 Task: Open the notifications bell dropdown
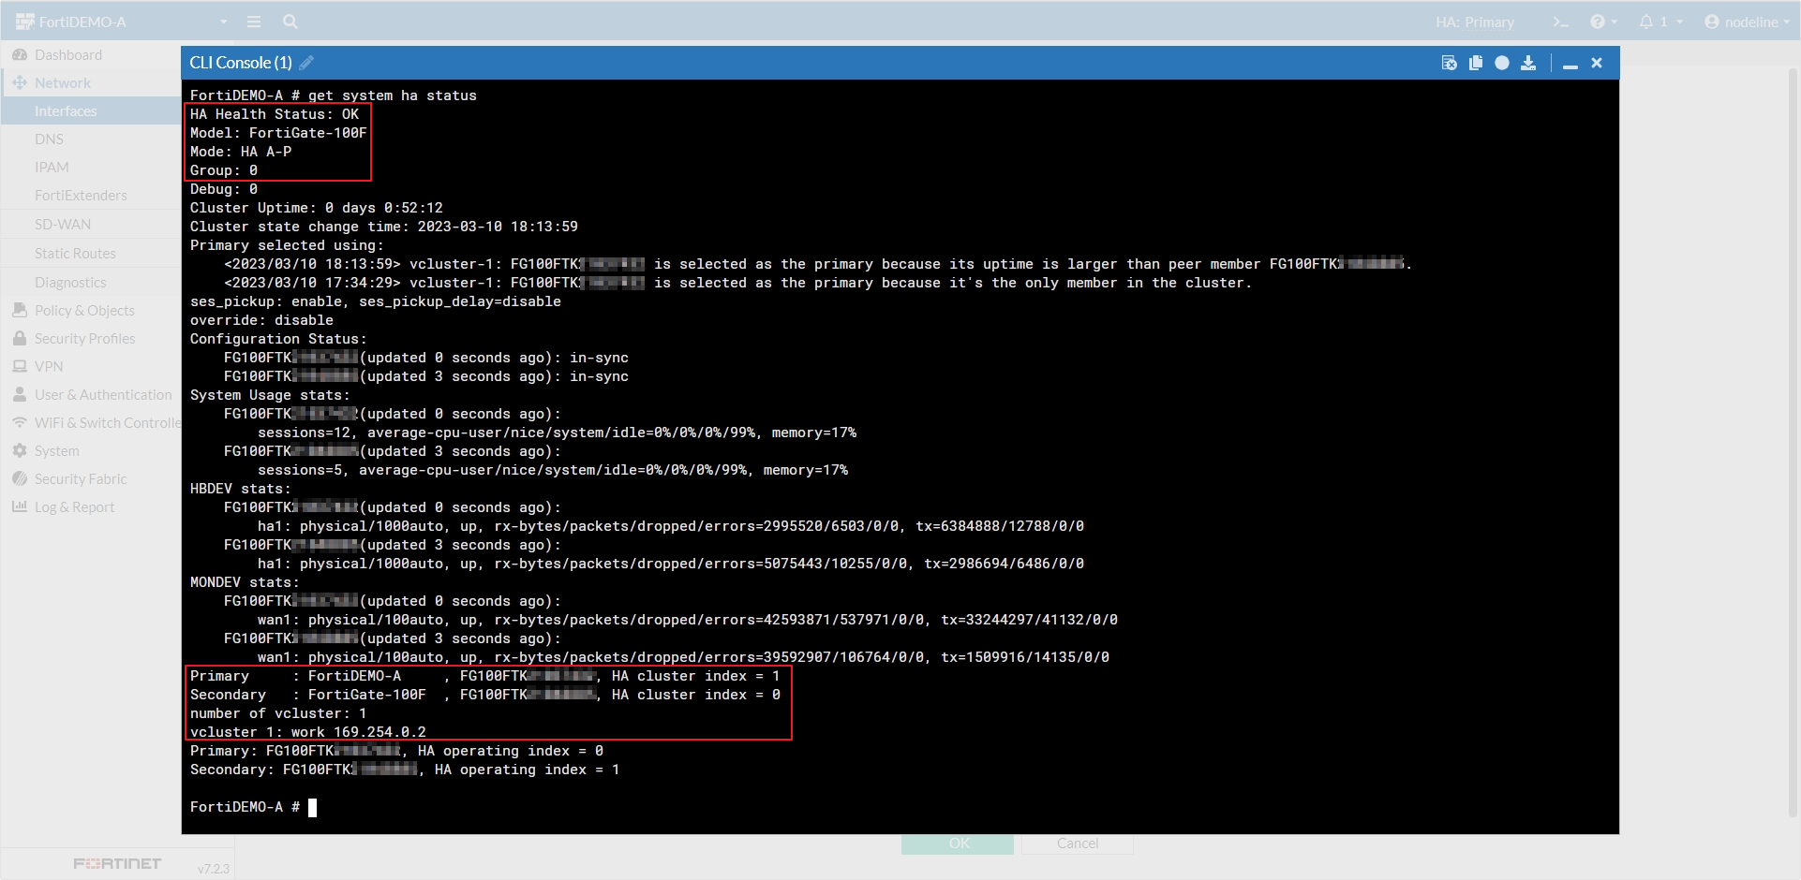[1660, 22]
